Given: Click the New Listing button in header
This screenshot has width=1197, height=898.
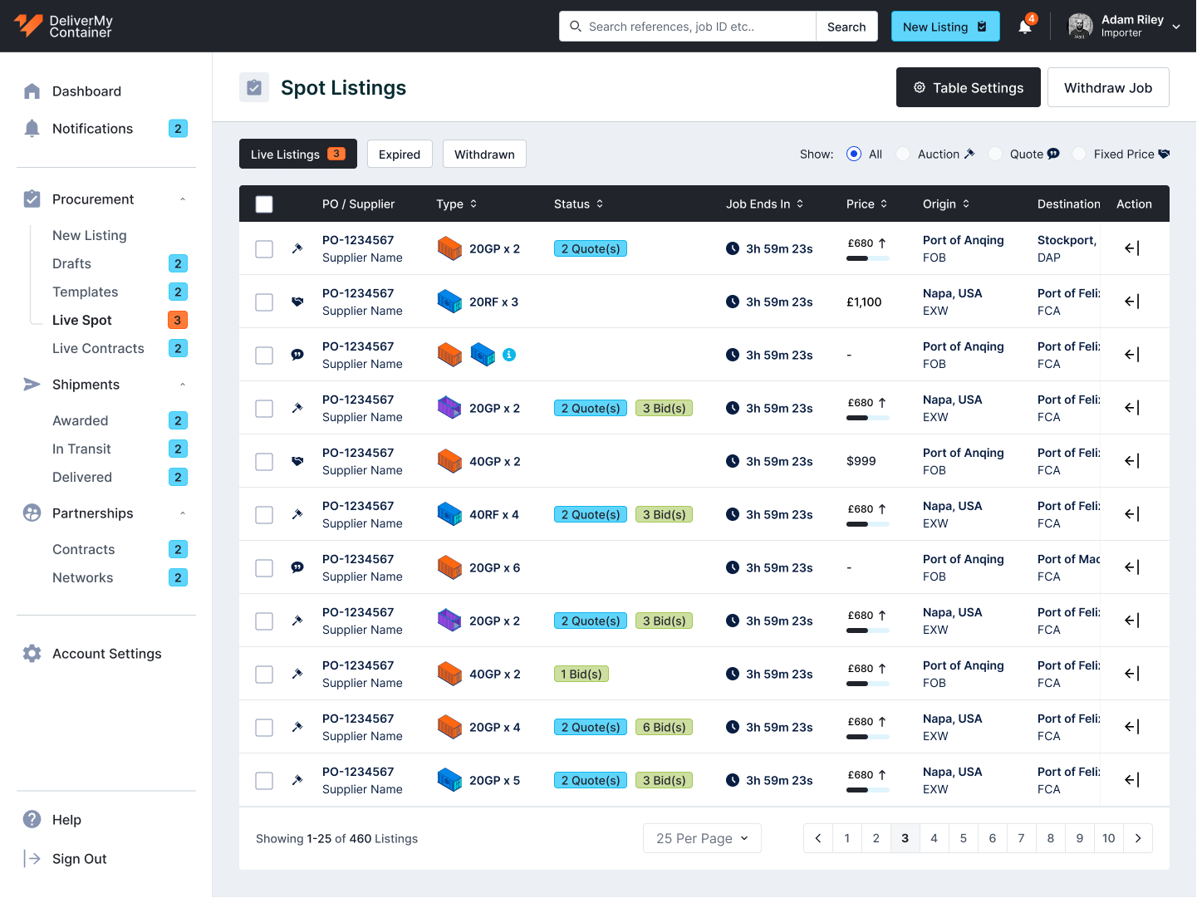Looking at the screenshot, I should 945,27.
